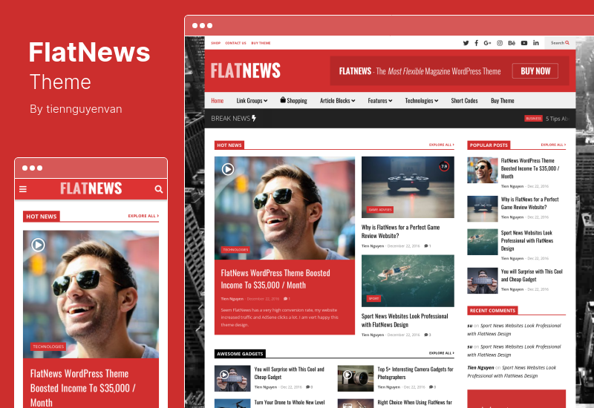
Task: Expand the Features dropdown menu
Action: click(x=380, y=101)
